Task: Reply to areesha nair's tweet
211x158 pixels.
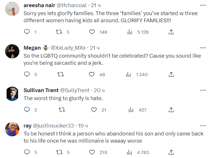Action: (x=27, y=32)
